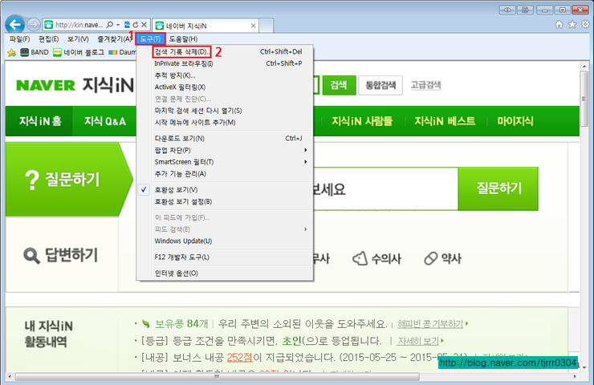Click the 도구(T) menu
594x385 pixels.
pyautogui.click(x=150, y=39)
